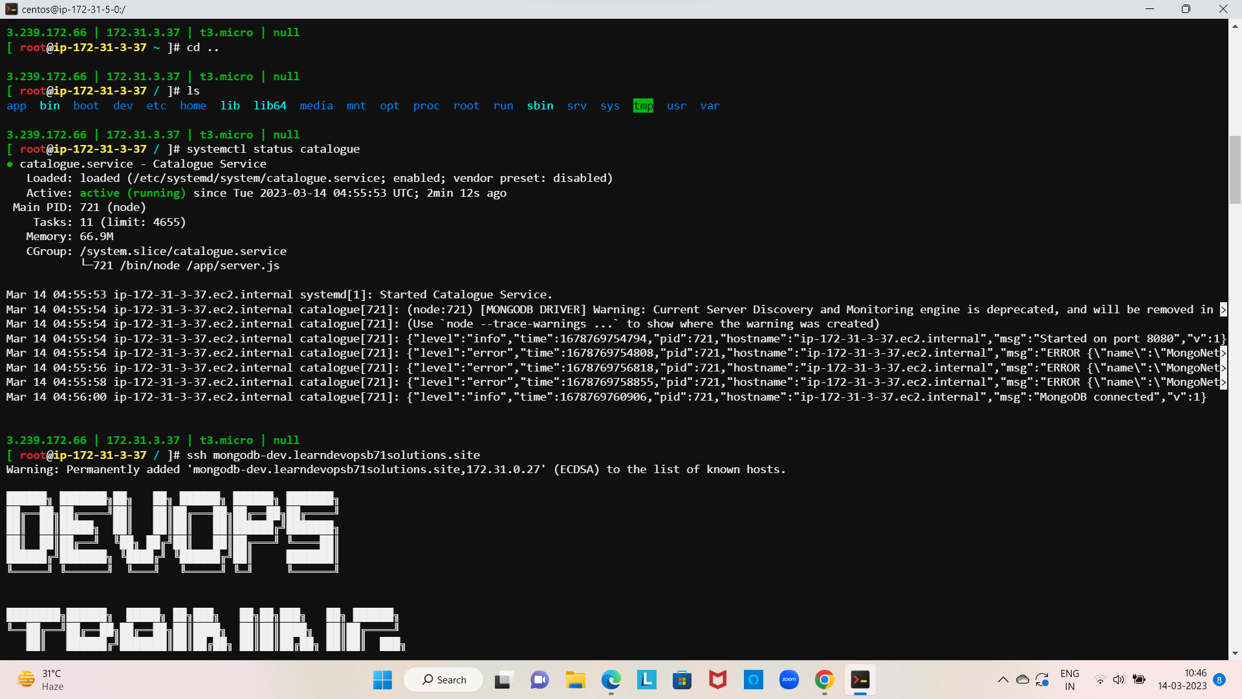Launch the McAfee security app
Screen dimensions: 1242x699
[x=718, y=680]
